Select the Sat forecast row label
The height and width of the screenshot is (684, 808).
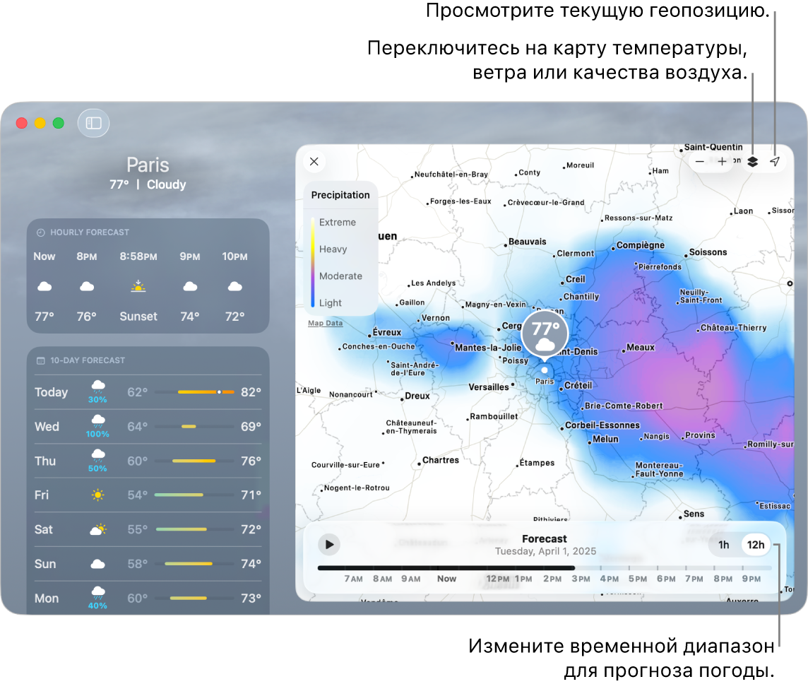[x=43, y=529]
